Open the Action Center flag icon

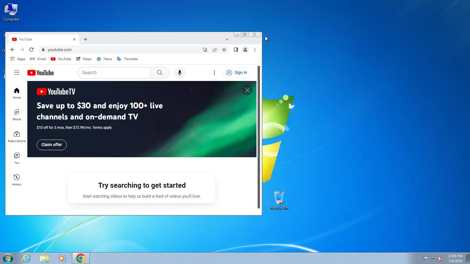tap(426, 258)
